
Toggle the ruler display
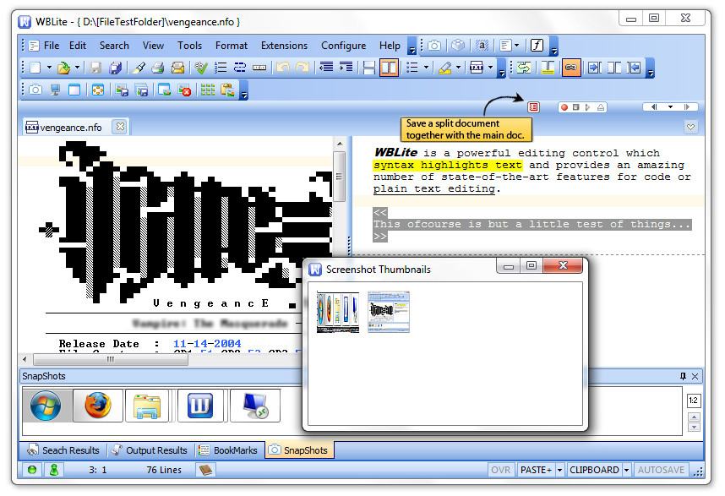click(259, 68)
